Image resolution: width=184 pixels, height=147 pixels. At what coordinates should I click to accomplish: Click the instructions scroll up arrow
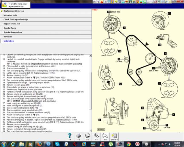coord(90,56)
